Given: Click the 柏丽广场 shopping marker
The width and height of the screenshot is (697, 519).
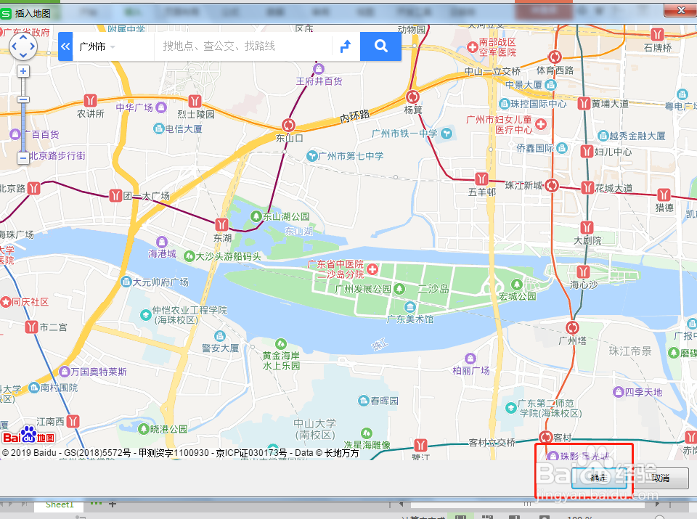Looking at the screenshot, I should [x=470, y=358].
